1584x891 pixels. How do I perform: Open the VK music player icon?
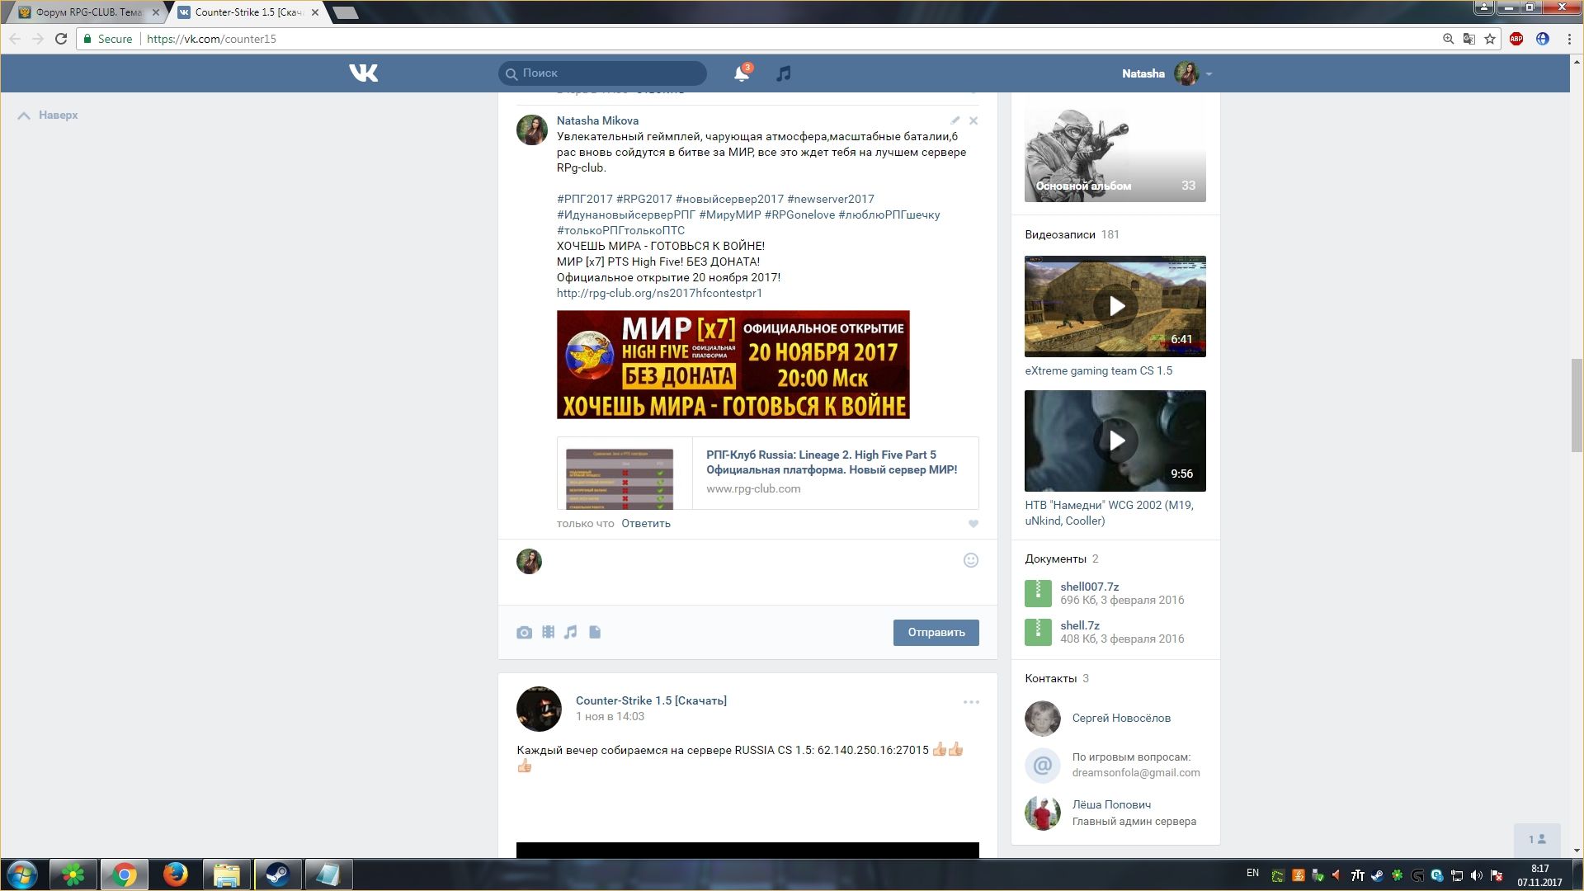click(x=784, y=73)
